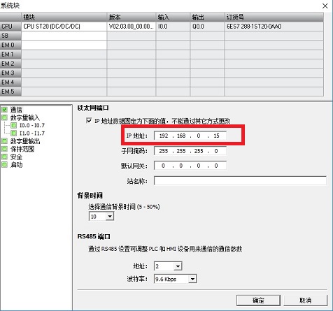333x311 pixels.
Task: Click the IP 地址 input field
Action: [190, 136]
